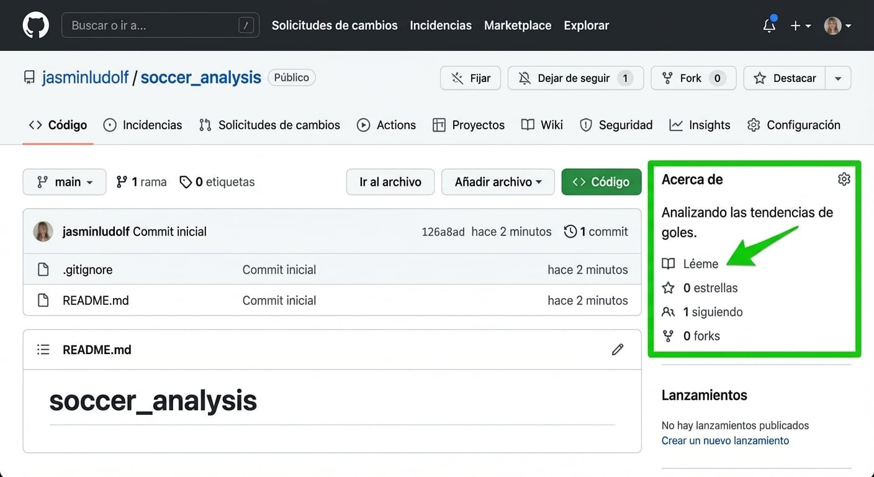Open the soccer_analysis repository link
Viewport: 874px width, 477px height.
click(201, 78)
